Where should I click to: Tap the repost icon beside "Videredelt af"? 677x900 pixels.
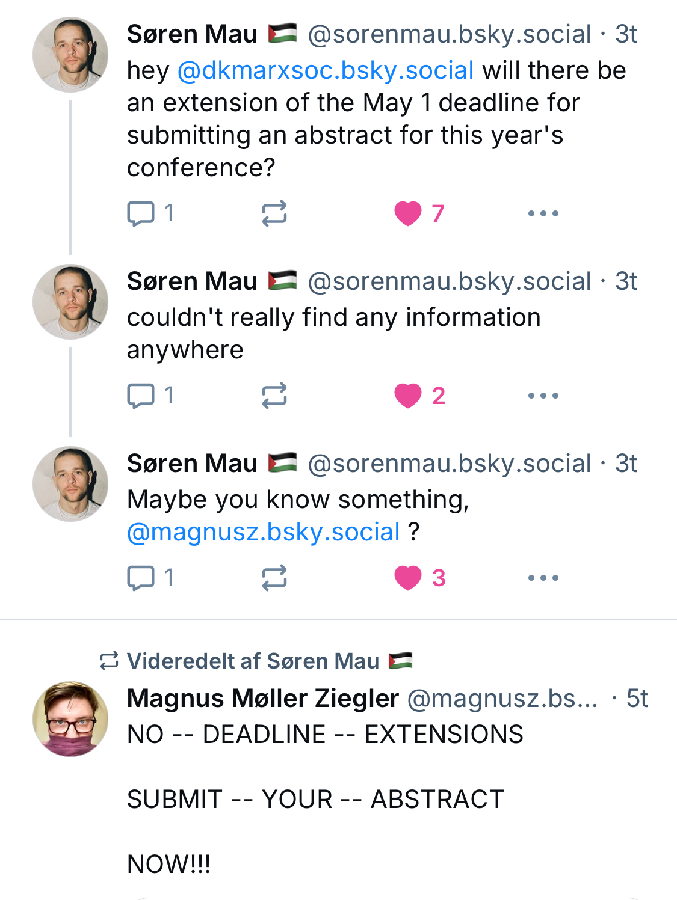pos(109,661)
